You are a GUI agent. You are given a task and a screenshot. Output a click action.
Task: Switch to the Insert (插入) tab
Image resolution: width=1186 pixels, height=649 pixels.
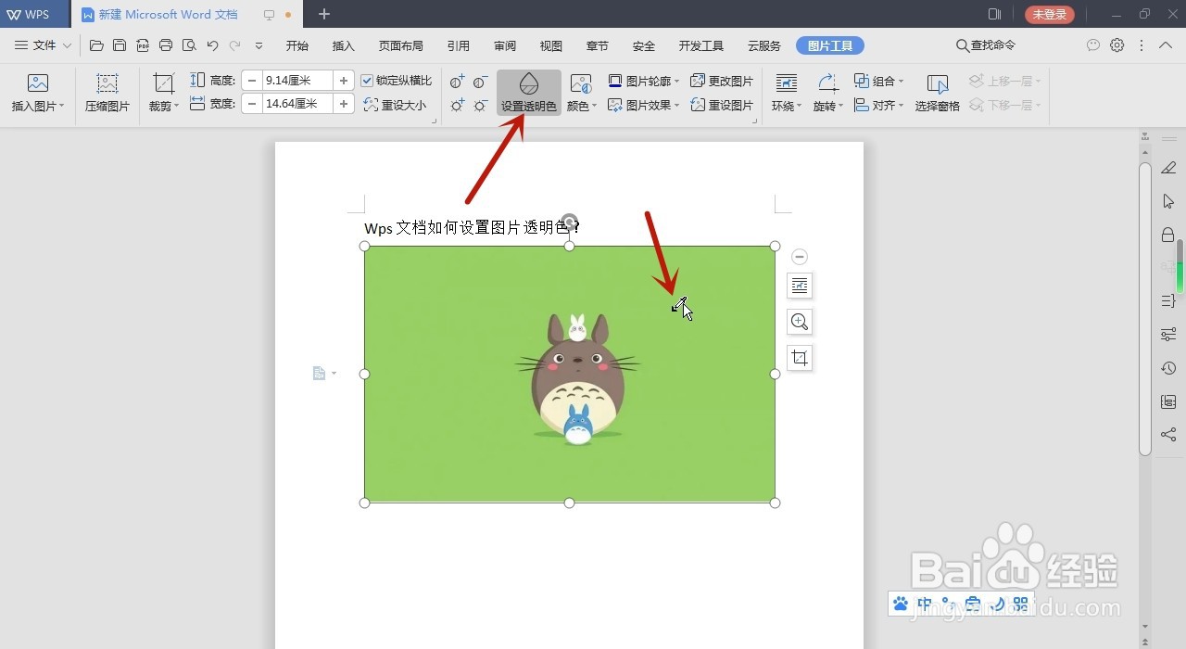(x=343, y=45)
